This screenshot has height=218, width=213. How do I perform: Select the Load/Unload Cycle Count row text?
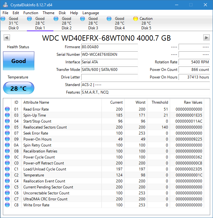click(45, 169)
